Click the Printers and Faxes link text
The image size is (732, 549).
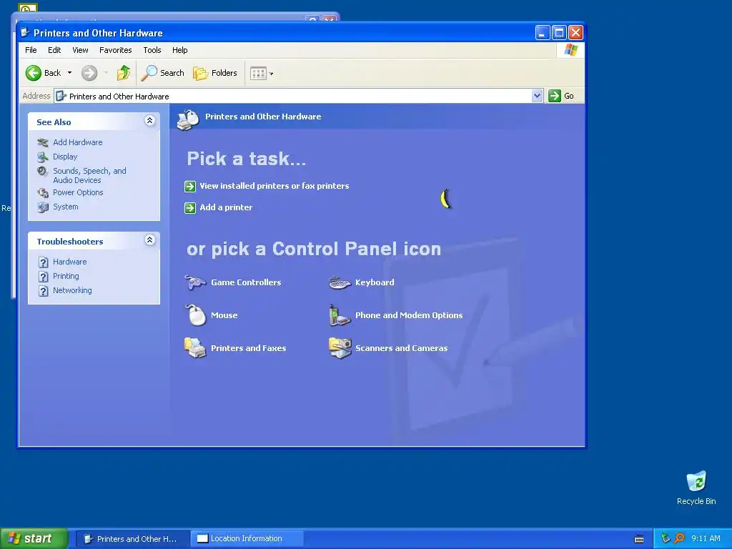tap(248, 348)
